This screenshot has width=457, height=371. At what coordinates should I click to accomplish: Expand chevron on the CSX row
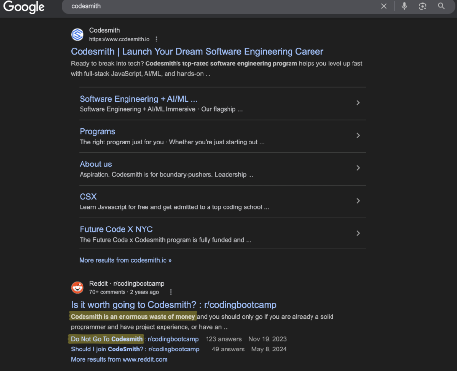[358, 201]
